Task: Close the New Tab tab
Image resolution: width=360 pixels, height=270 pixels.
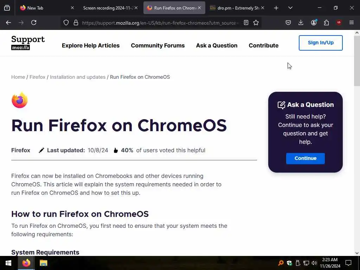Action: [72, 8]
